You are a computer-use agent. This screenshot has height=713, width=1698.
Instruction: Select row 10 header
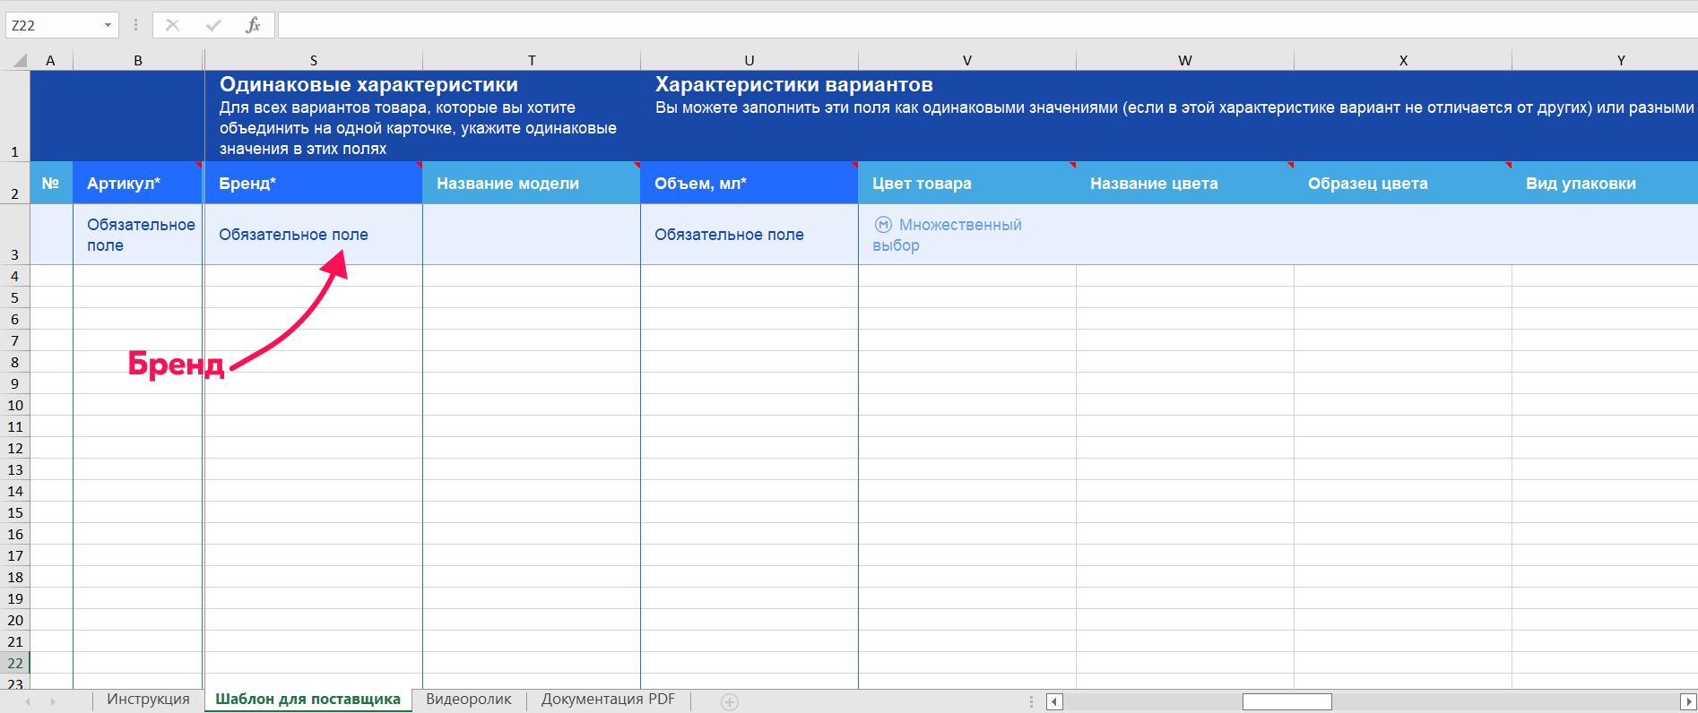click(x=15, y=405)
